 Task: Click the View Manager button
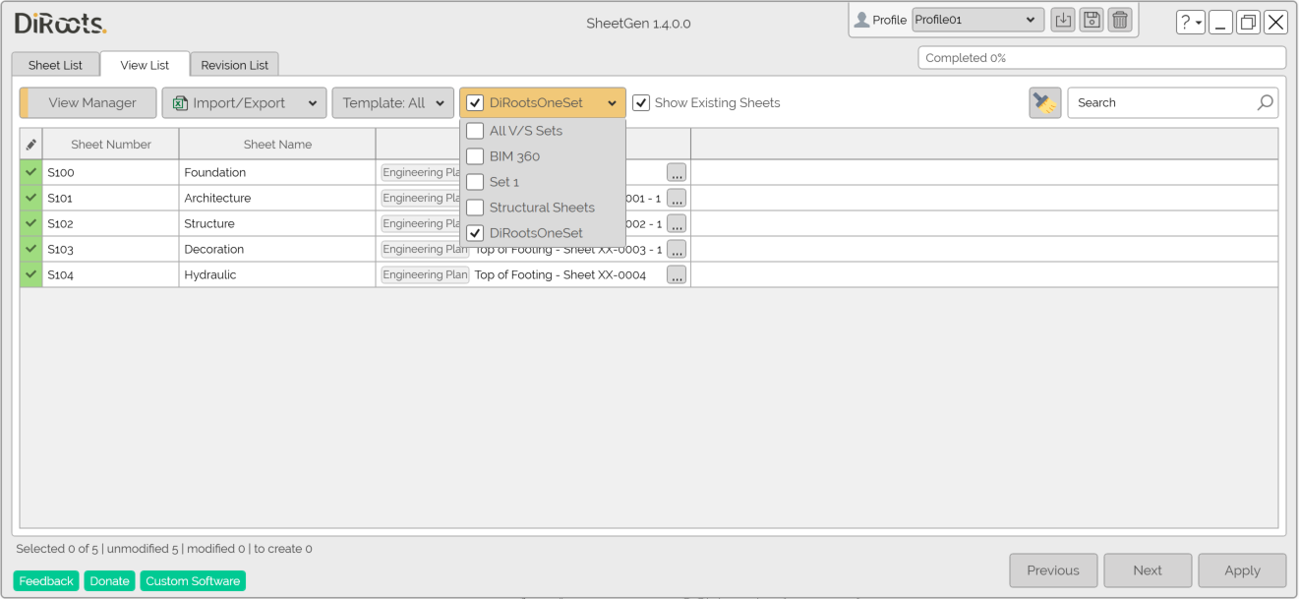tap(89, 103)
